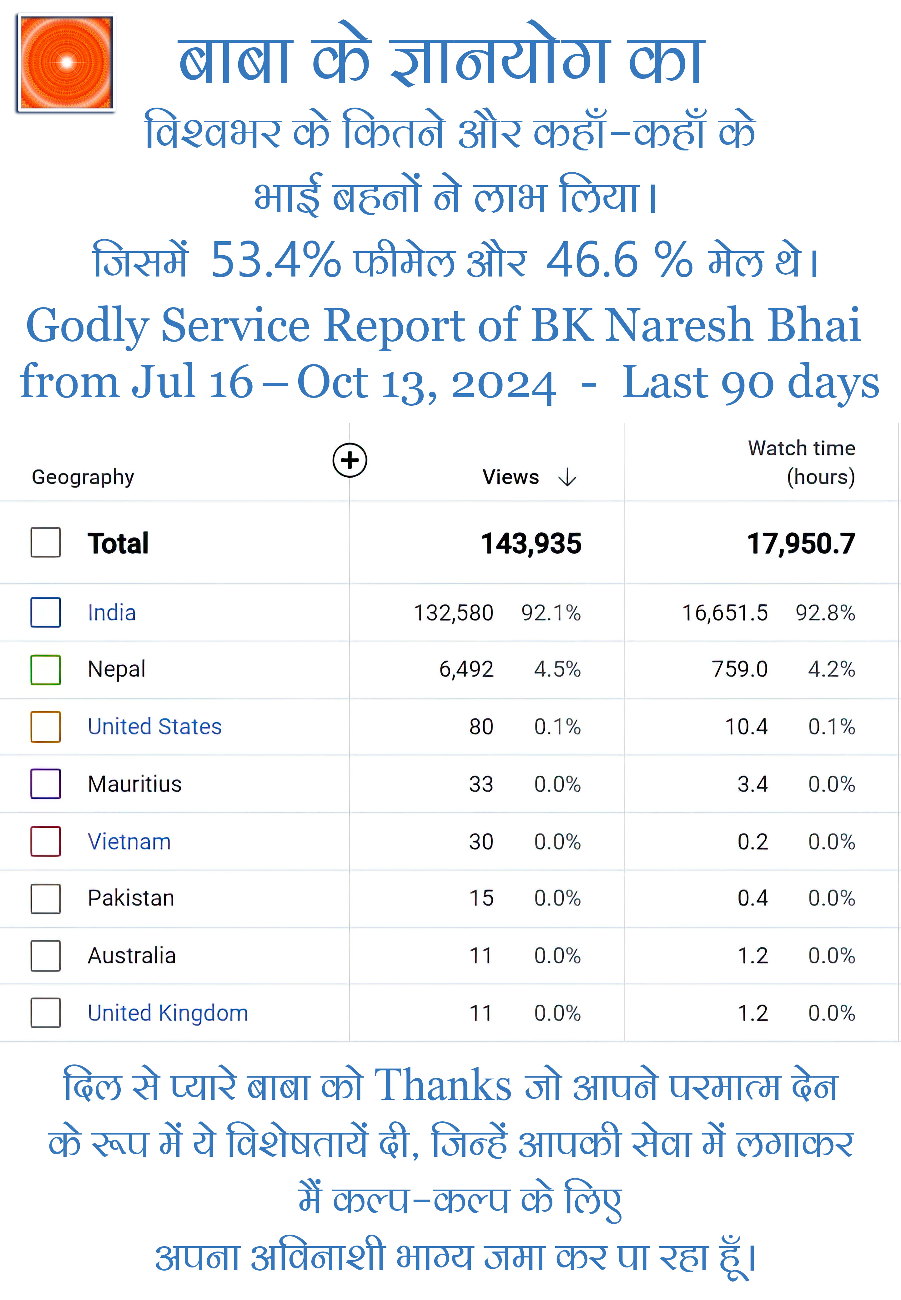Screen dimensions: 901x1300
Task: Open the United Kingdom link
Action: pos(168,1013)
